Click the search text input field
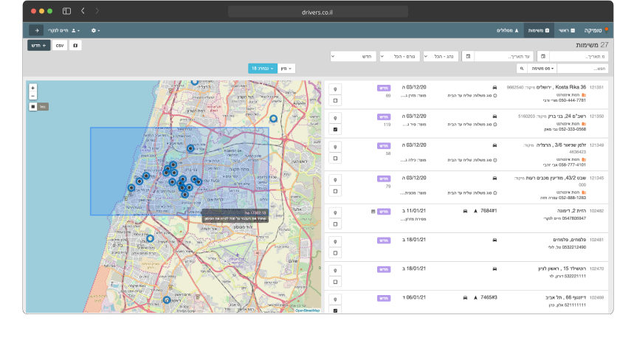 [582, 69]
